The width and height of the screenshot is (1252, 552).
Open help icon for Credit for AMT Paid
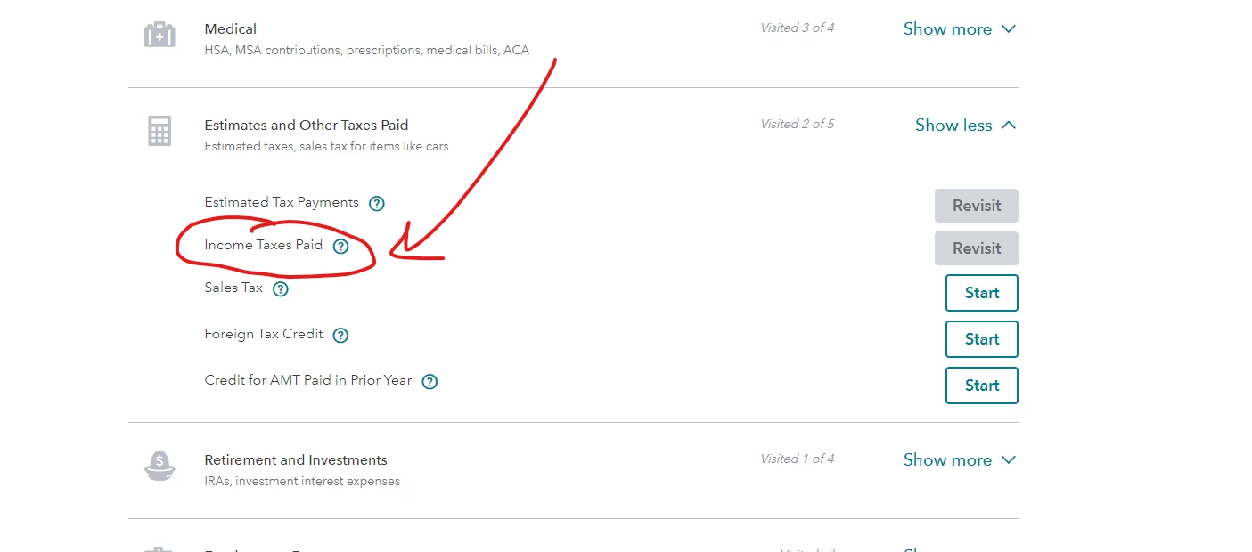tap(430, 381)
